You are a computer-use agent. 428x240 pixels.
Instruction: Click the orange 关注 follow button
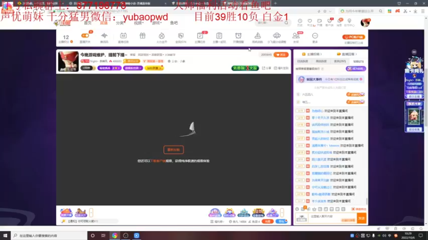(281, 55)
